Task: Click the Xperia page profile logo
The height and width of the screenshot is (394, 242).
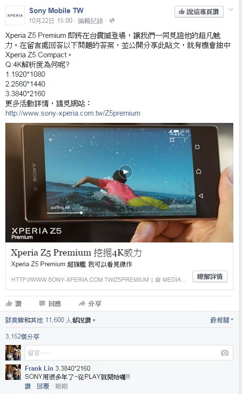Action: pyautogui.click(x=15, y=16)
